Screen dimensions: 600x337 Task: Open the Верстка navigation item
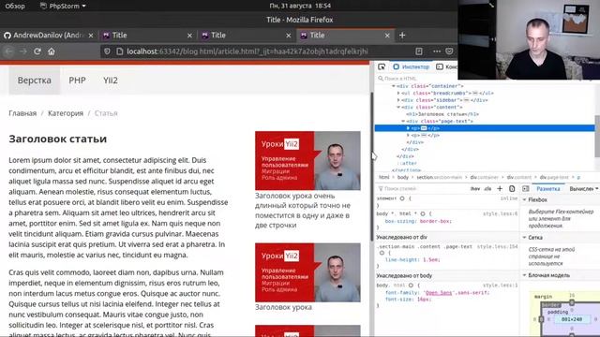point(35,81)
